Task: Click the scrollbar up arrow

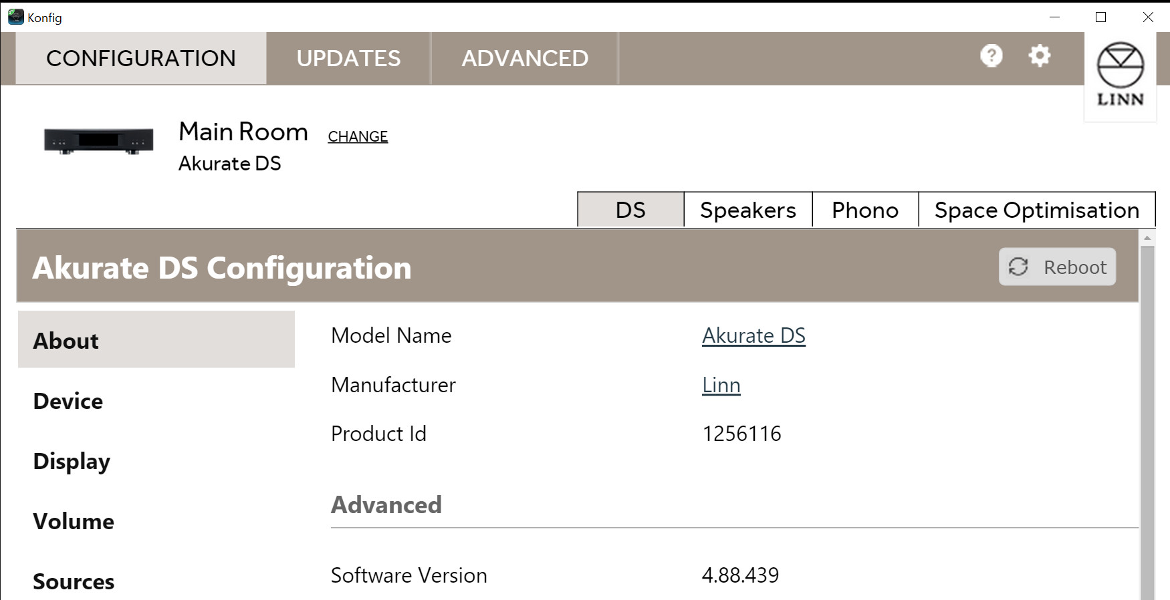Action: click(x=1147, y=238)
